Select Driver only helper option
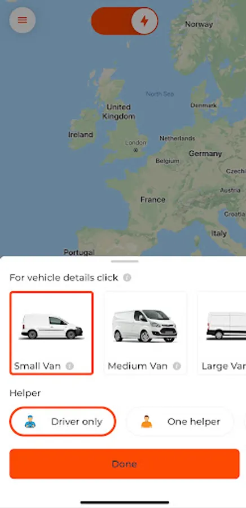246x508 pixels. coord(63,422)
